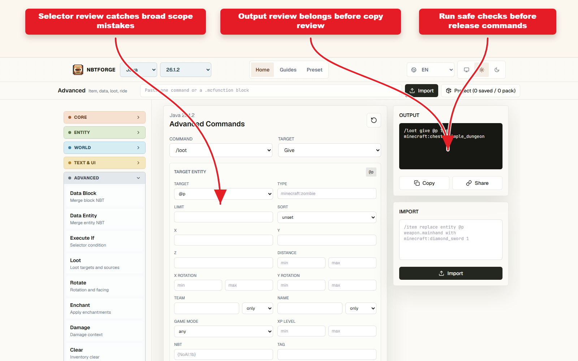The height and width of the screenshot is (361, 578).
Task: Expand the CORE category
Action: pos(104,117)
